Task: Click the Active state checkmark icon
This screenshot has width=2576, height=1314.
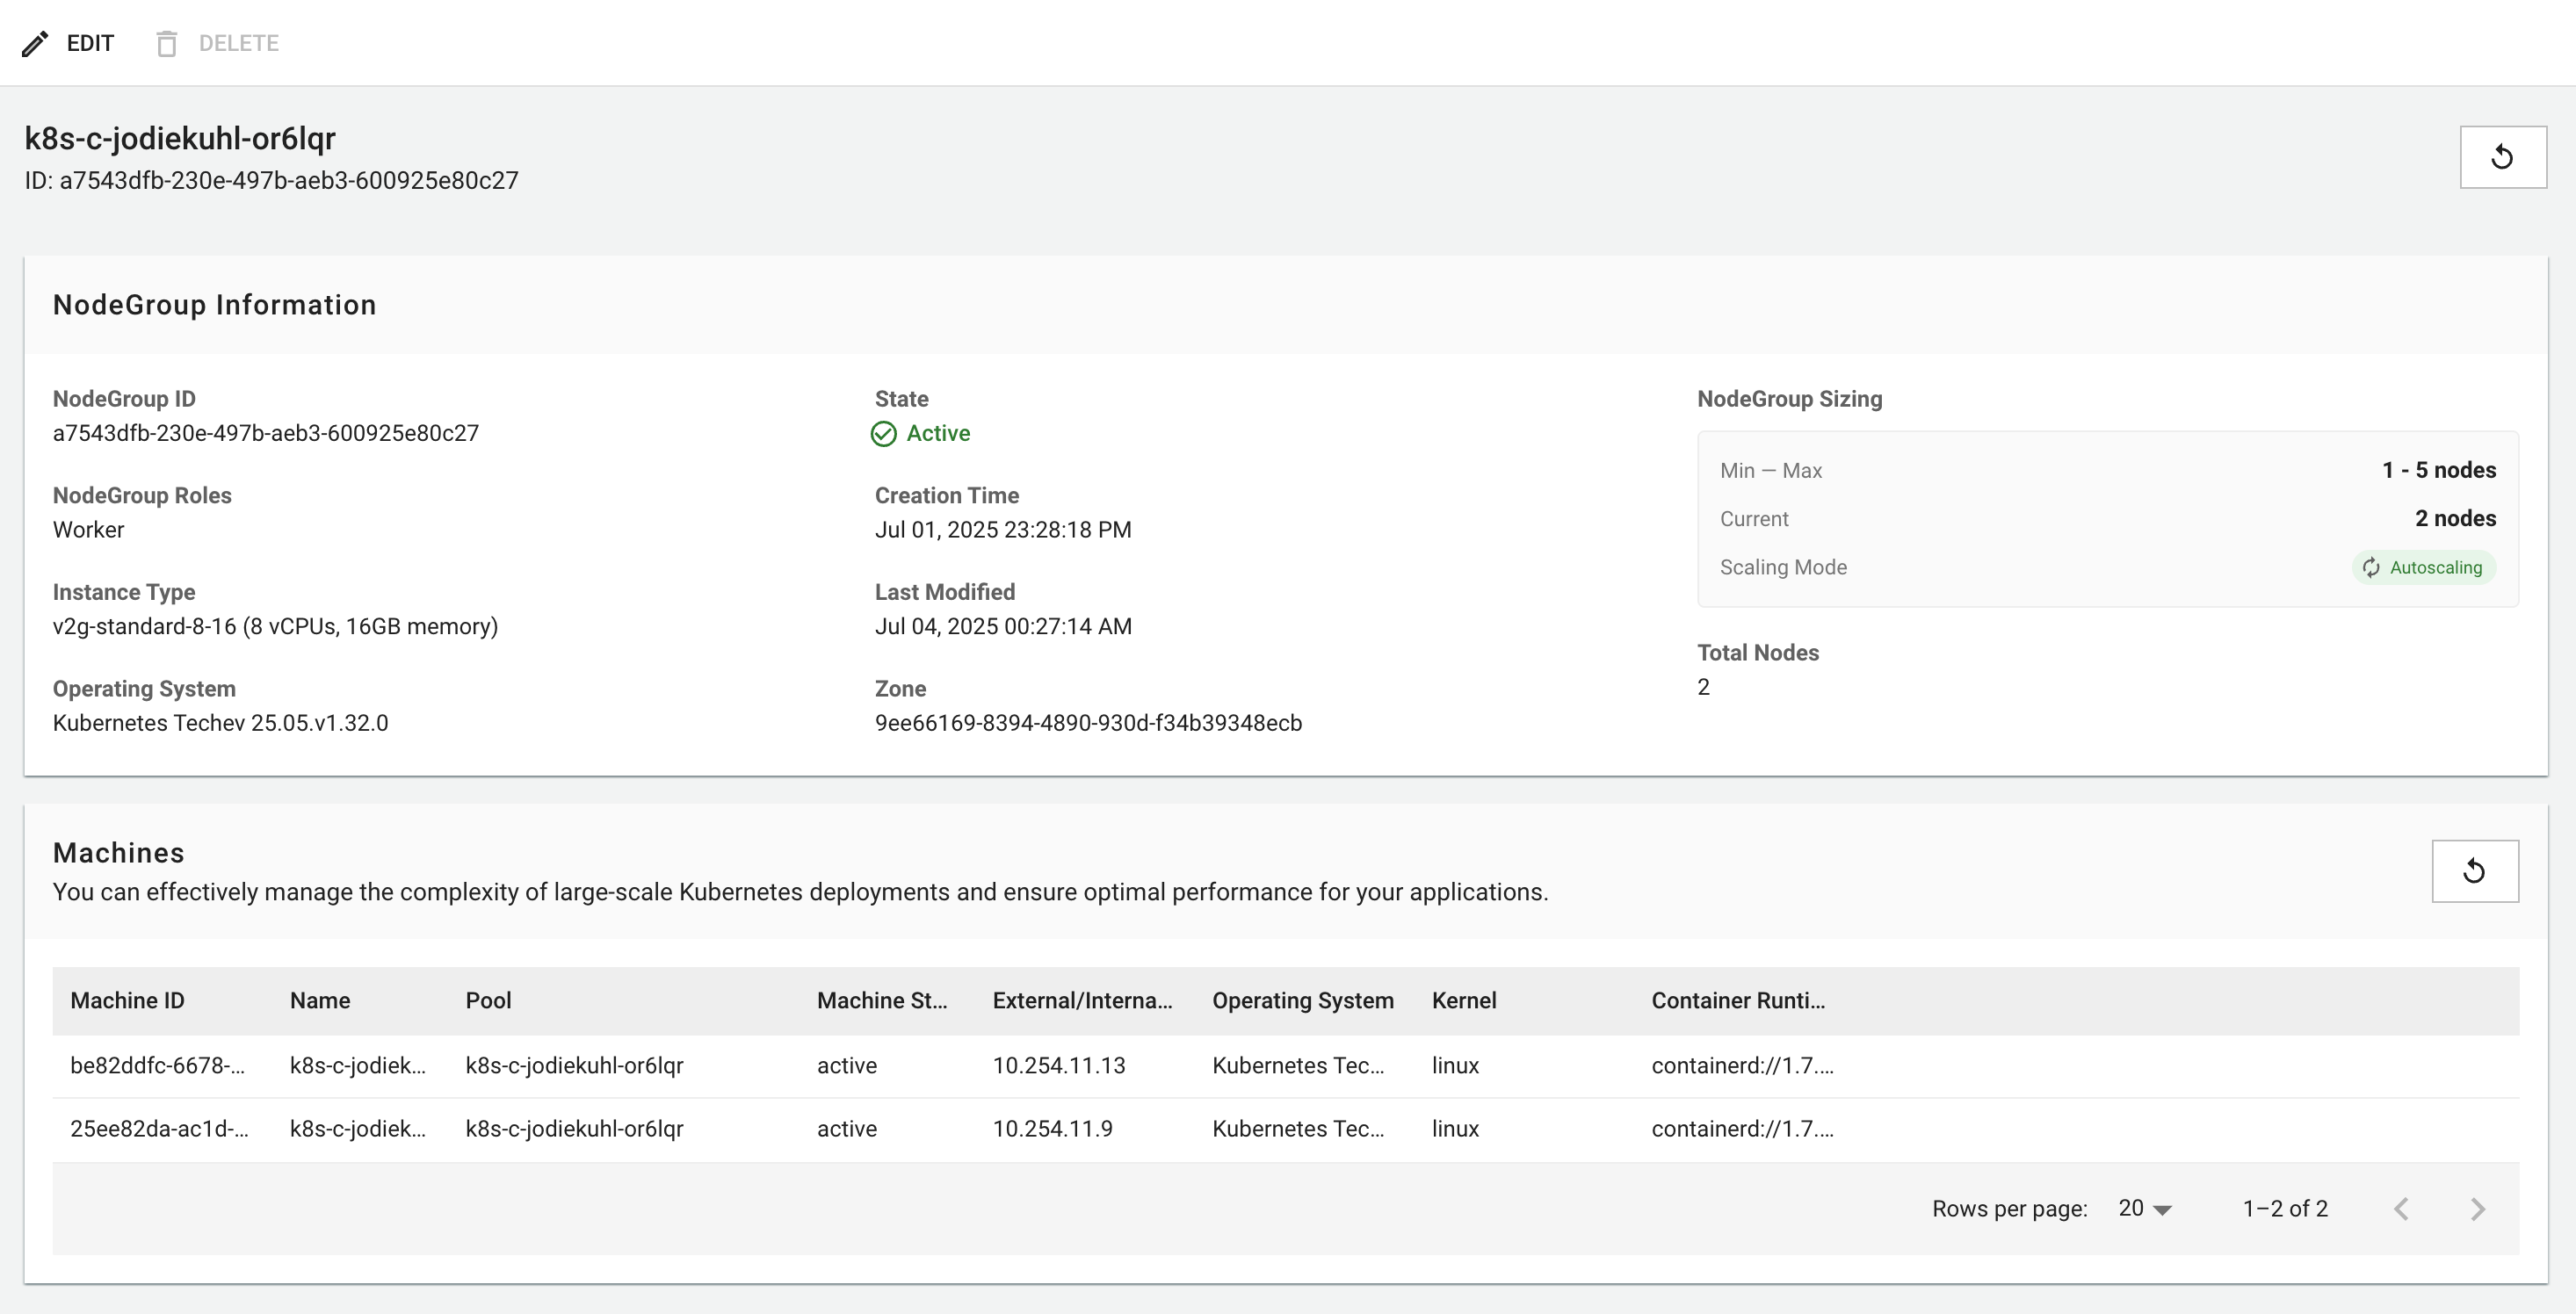Action: point(884,434)
